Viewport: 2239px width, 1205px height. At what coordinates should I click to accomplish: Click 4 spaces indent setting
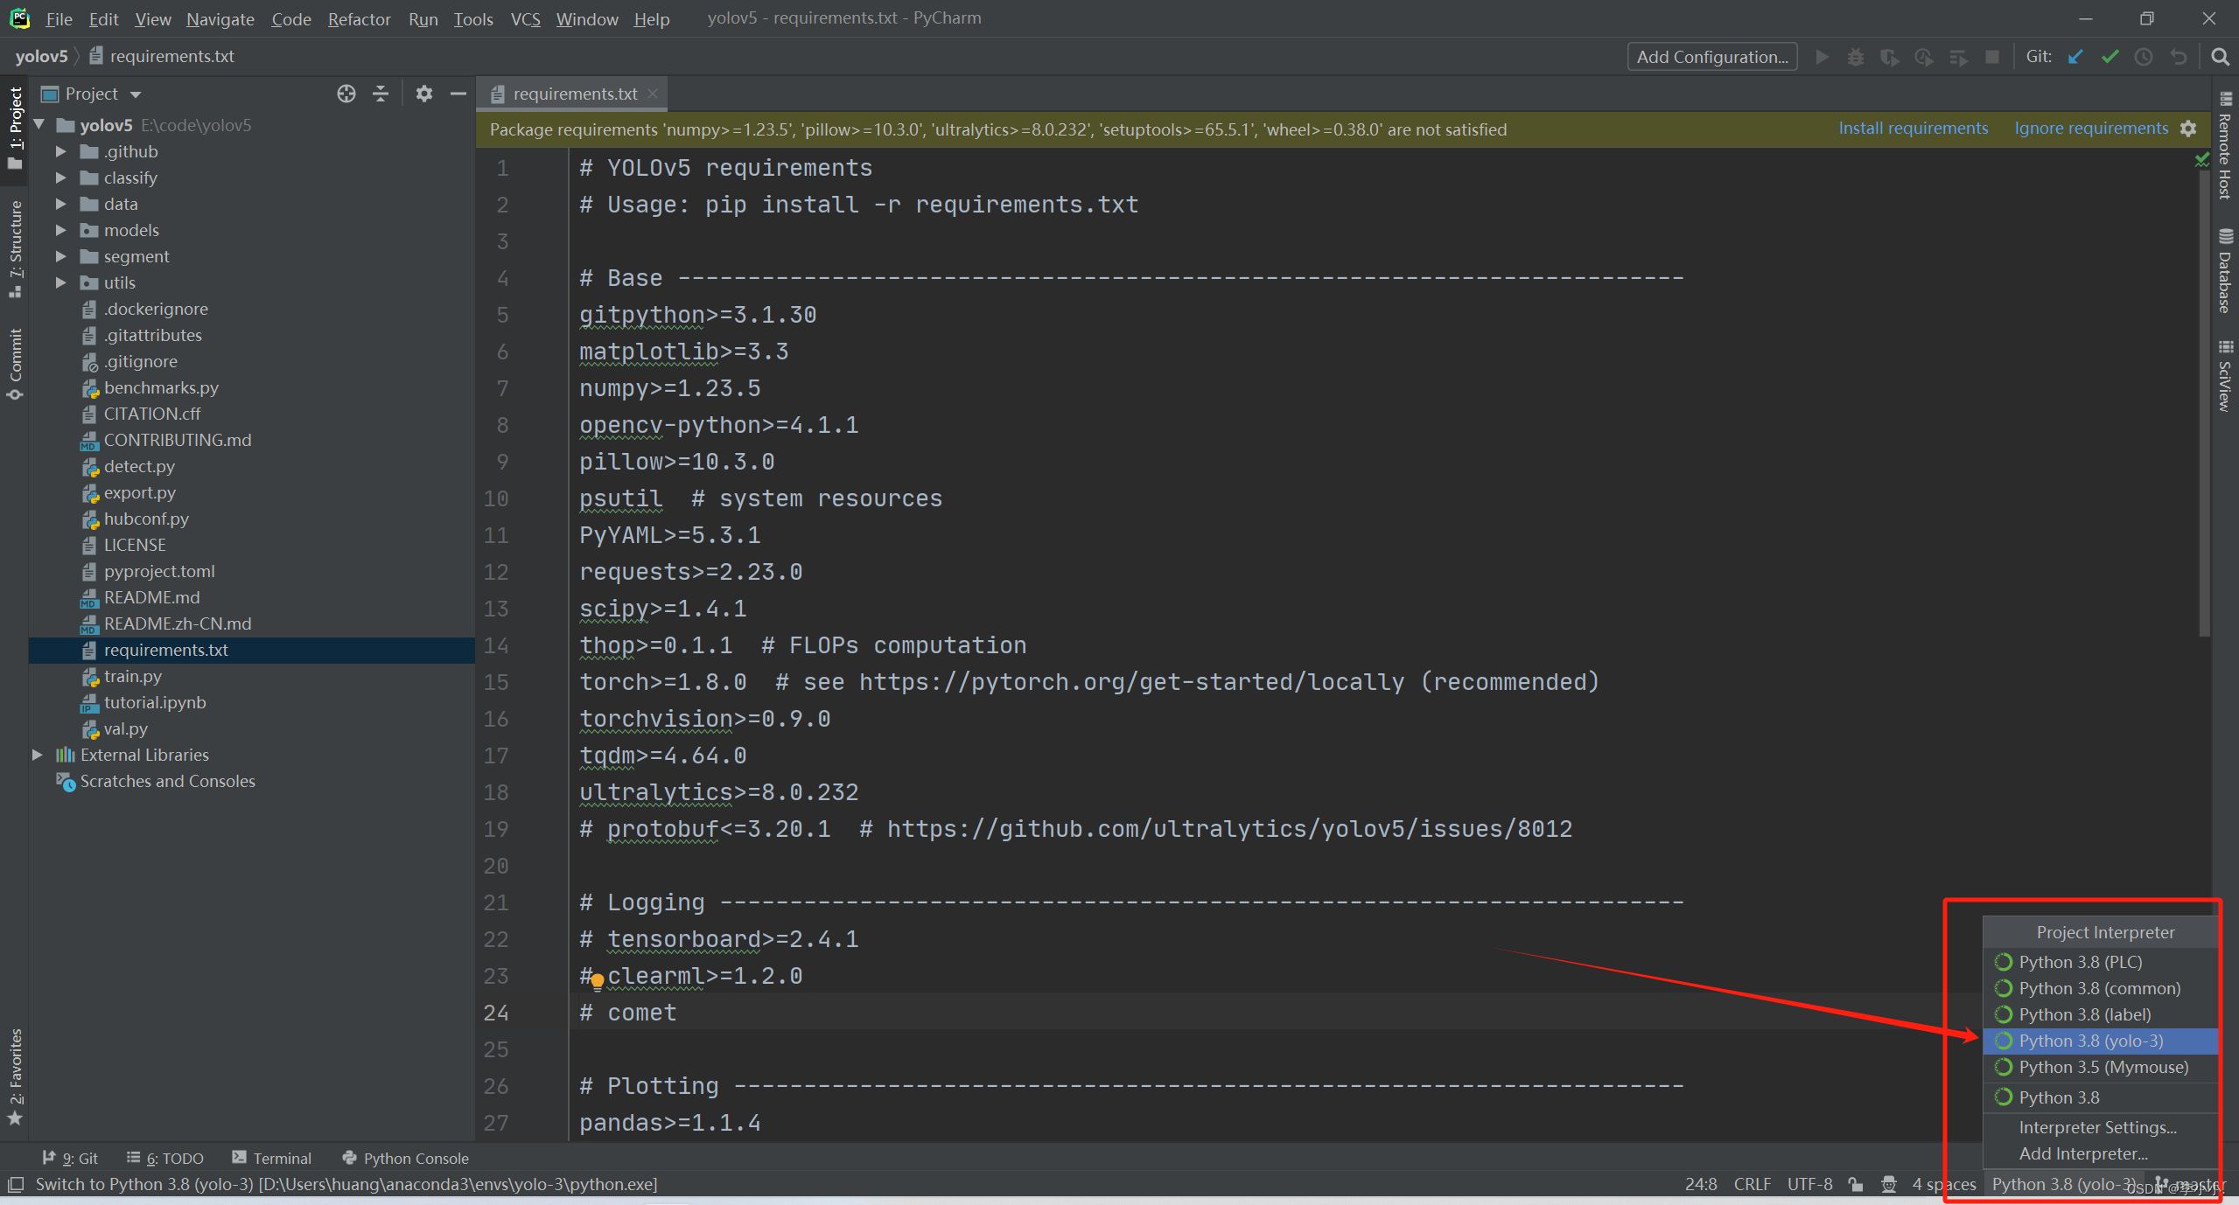pos(1943,1184)
